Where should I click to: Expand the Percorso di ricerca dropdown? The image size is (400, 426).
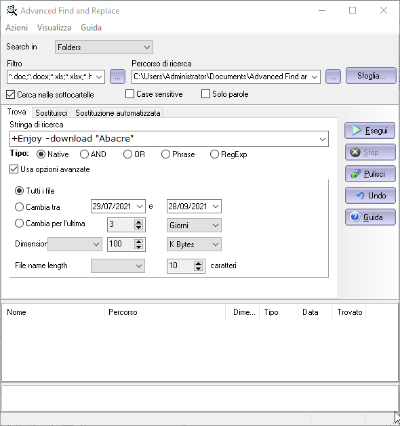[315, 77]
